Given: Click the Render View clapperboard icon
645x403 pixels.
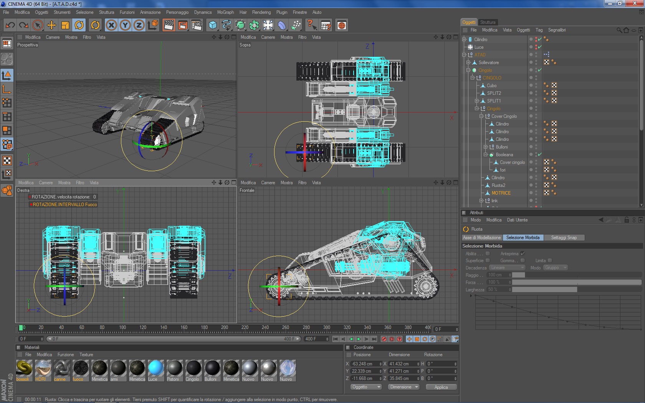Looking at the screenshot, I should 169,25.
